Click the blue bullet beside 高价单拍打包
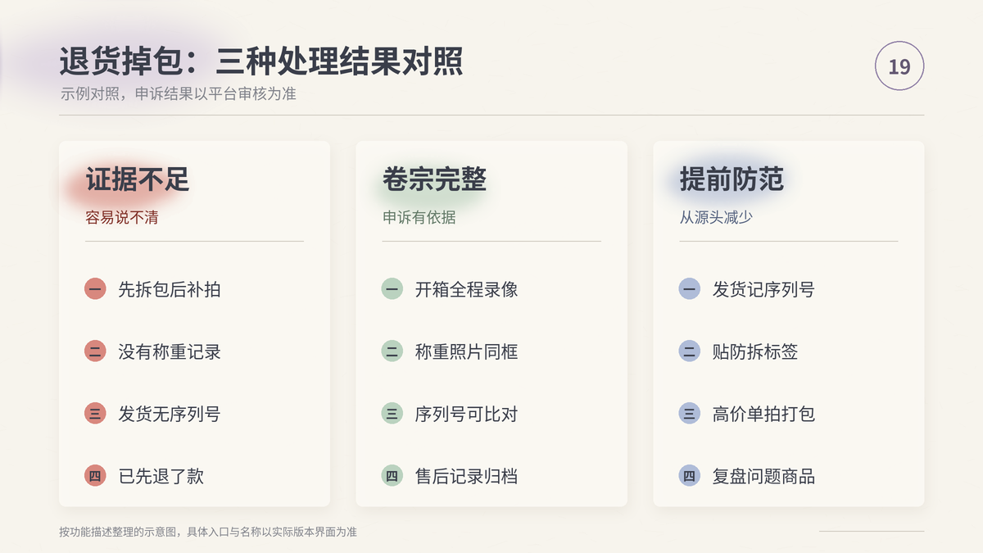Image resolution: width=983 pixels, height=553 pixels. [690, 414]
